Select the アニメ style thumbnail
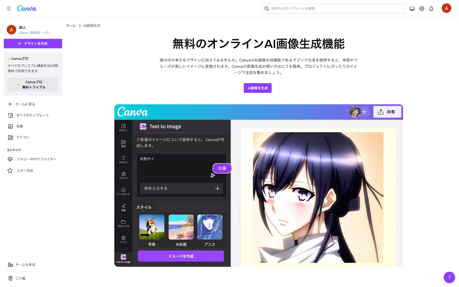Viewport: 459px width, 287px height. click(x=210, y=227)
